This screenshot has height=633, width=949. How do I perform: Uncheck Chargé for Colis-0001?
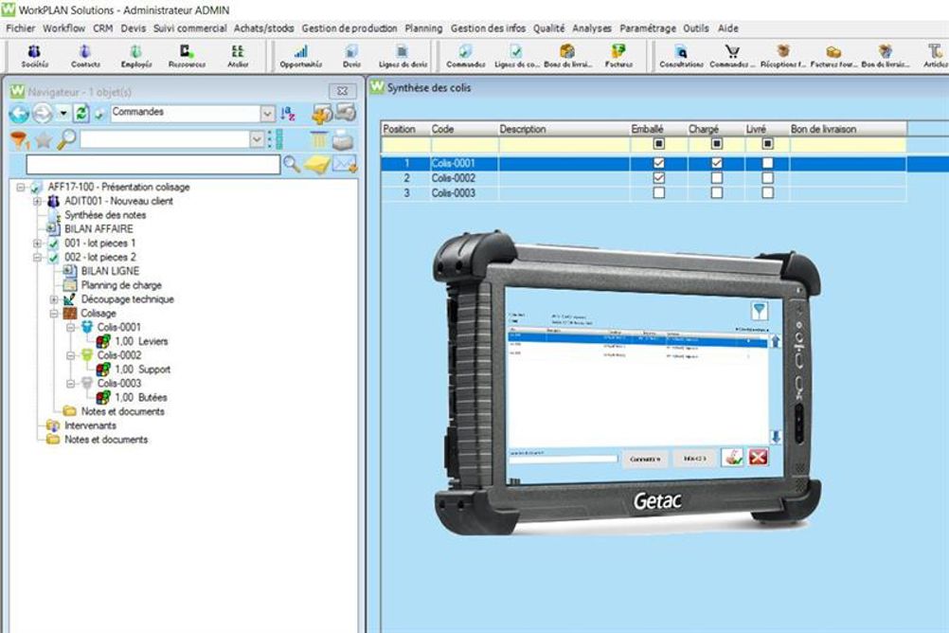[x=717, y=163]
